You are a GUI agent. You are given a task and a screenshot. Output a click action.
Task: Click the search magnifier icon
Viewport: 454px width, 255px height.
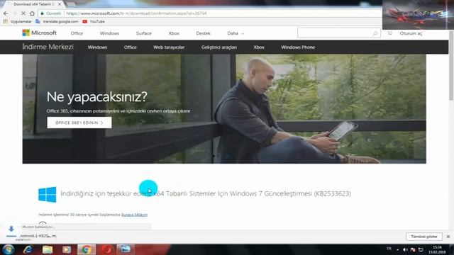pos(375,33)
